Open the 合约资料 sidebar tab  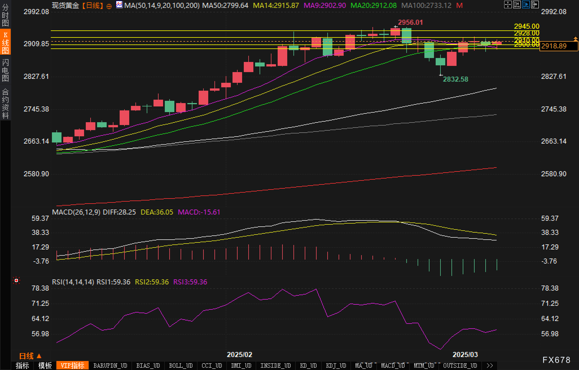[5, 103]
